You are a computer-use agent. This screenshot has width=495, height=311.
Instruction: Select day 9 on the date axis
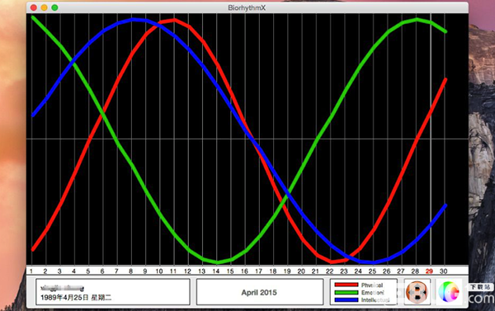pyautogui.click(x=144, y=271)
